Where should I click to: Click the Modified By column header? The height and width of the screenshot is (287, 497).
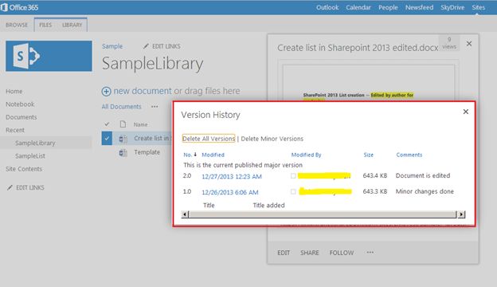tap(306, 155)
